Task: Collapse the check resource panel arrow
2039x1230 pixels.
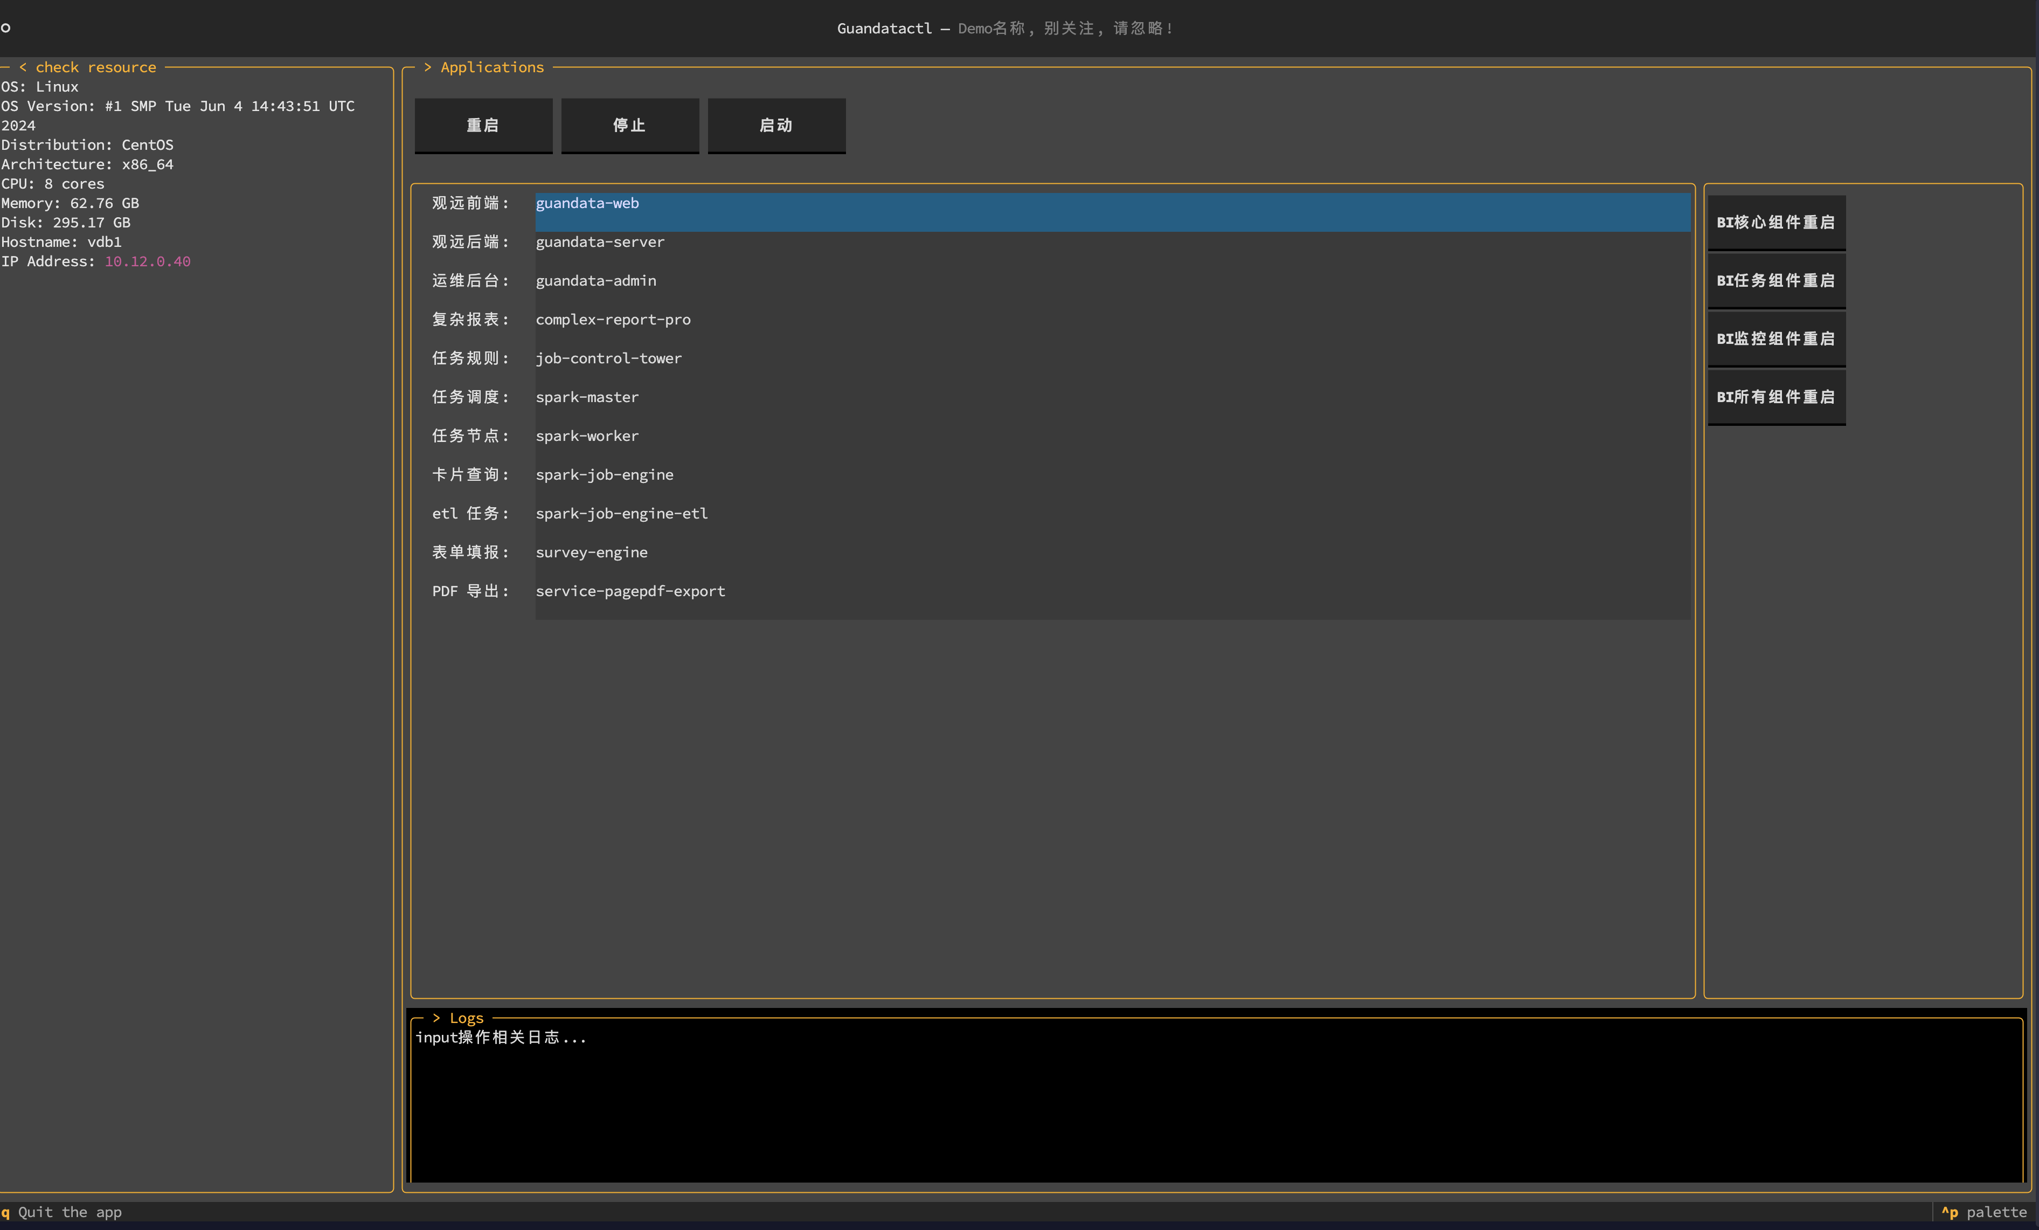Action: [22, 67]
